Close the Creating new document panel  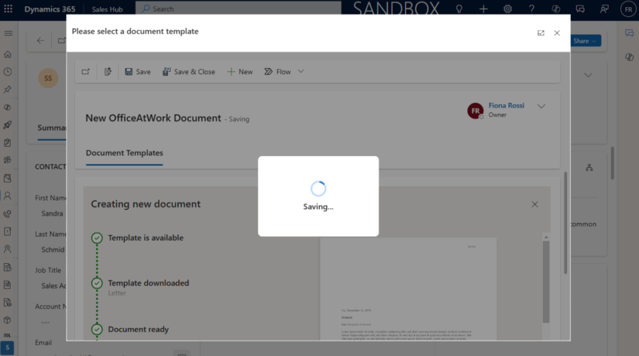[x=534, y=204]
